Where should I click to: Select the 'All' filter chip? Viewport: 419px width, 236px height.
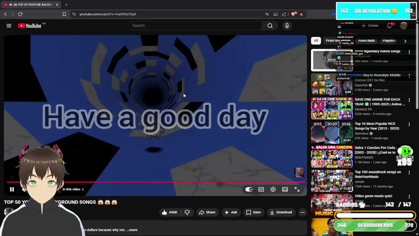pos(316,41)
